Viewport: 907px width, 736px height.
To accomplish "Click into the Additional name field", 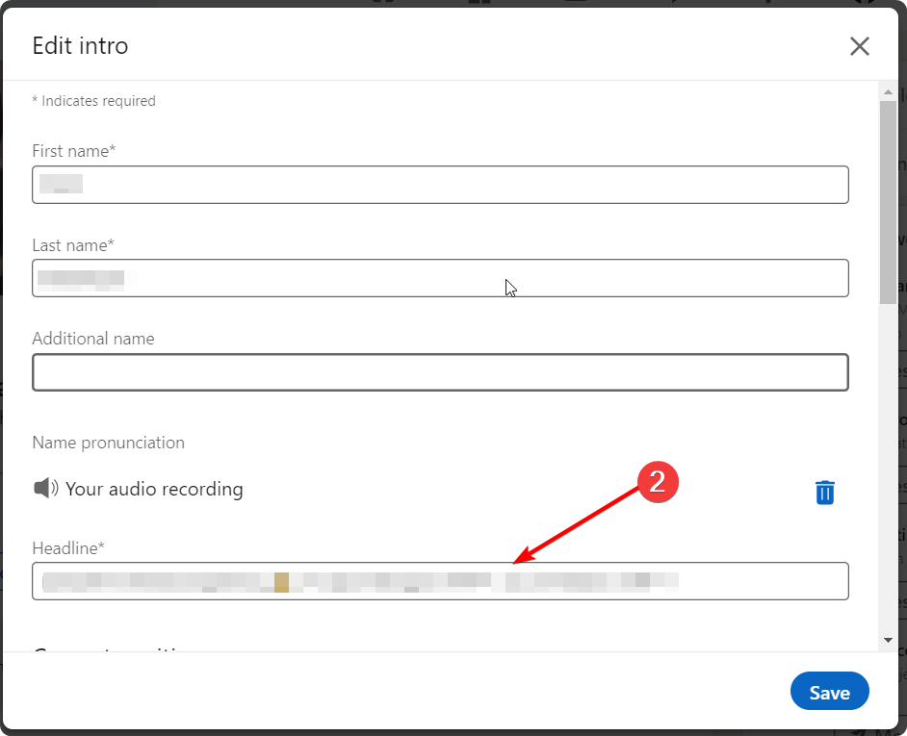I will point(440,372).
